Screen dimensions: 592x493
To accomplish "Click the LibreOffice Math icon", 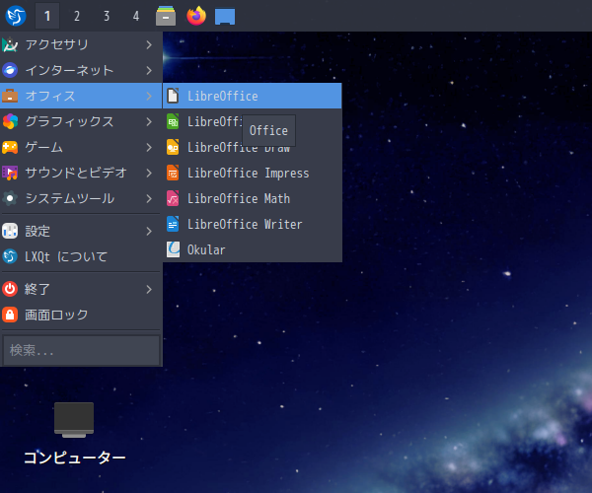I will pyautogui.click(x=173, y=198).
